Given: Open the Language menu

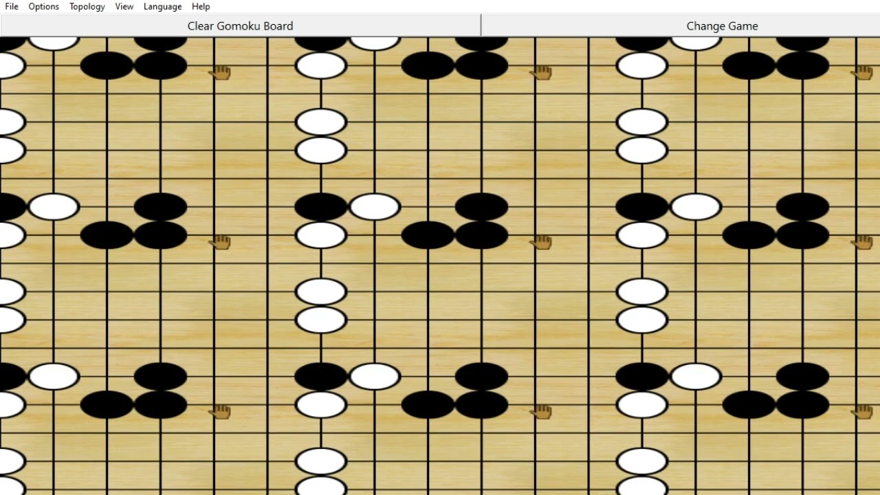Looking at the screenshot, I should point(163,6).
